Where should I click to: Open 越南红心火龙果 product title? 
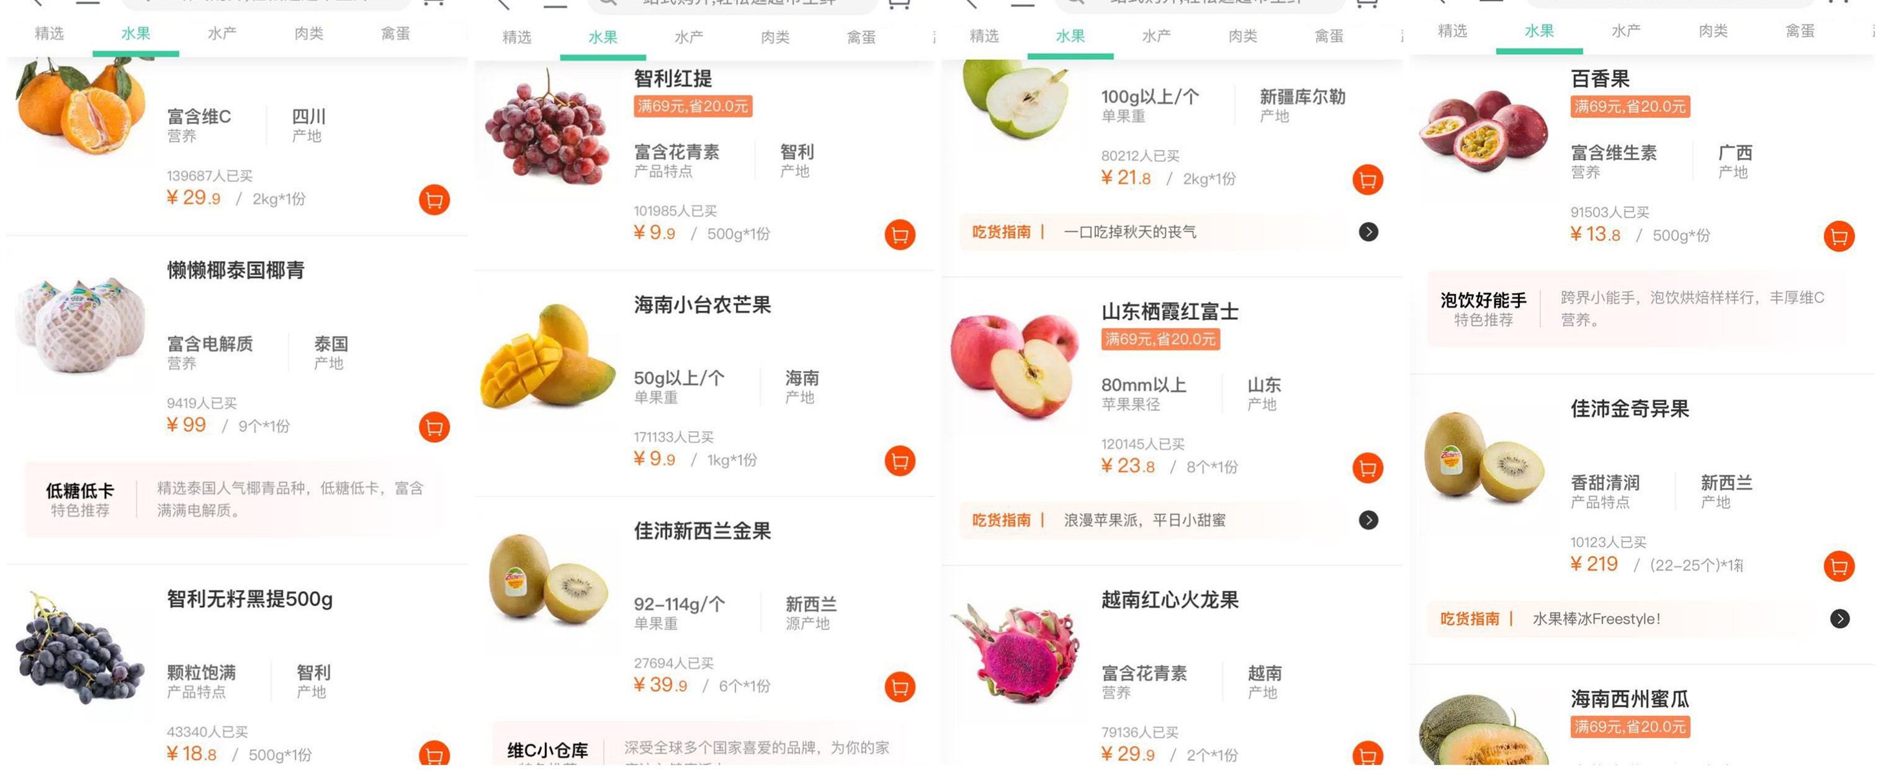click(x=1170, y=600)
